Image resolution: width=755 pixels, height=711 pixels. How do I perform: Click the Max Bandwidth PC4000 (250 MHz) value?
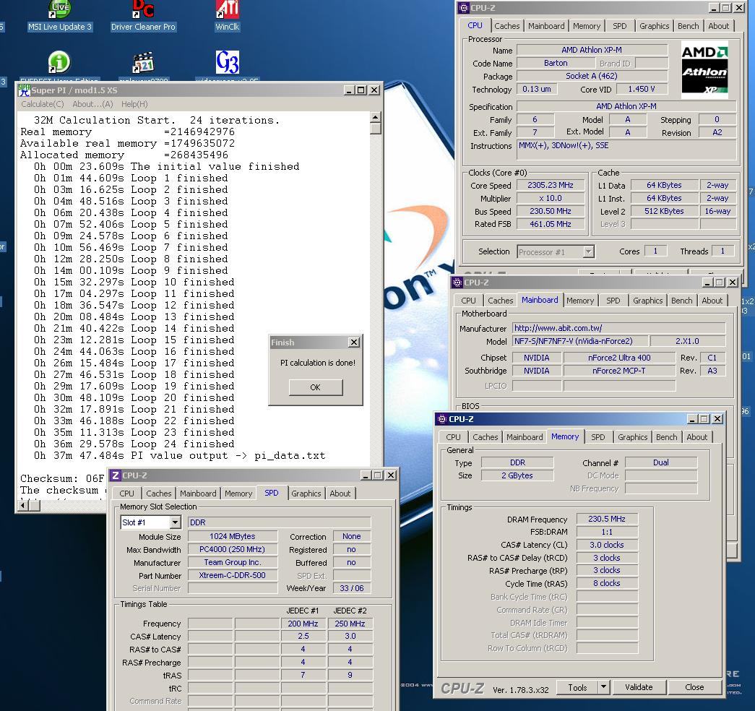232,549
